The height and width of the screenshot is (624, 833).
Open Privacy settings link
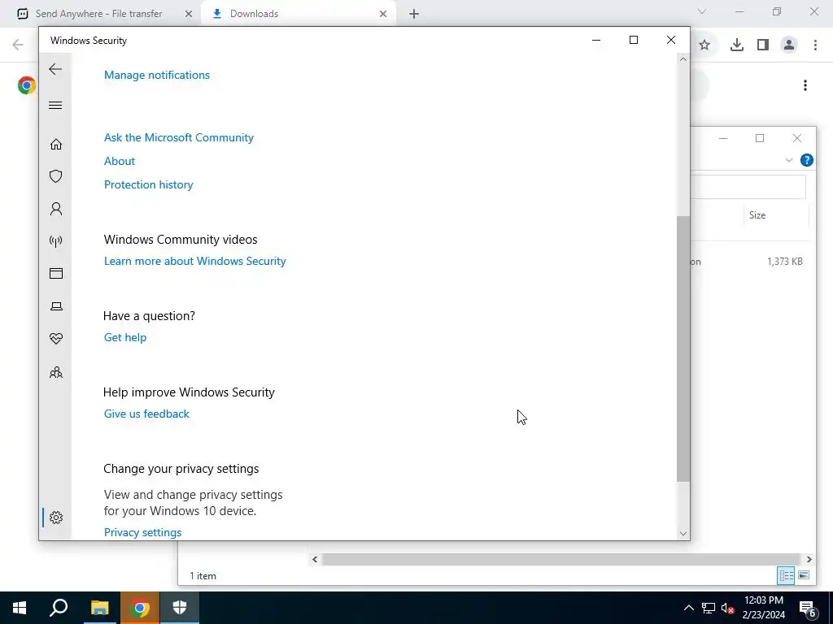[x=142, y=532]
